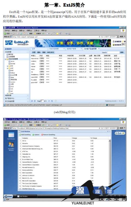
Task: Sort by the % Change column header
Action: 99,138
